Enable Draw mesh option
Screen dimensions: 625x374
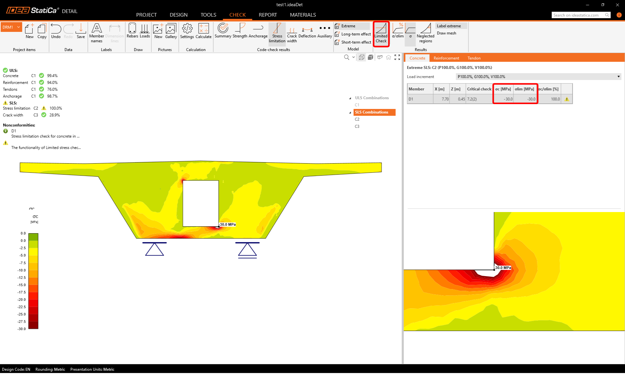click(x=446, y=33)
